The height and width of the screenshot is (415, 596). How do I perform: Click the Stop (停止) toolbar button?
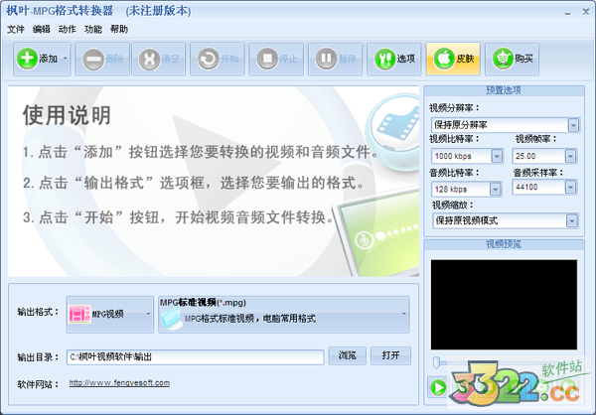(276, 60)
